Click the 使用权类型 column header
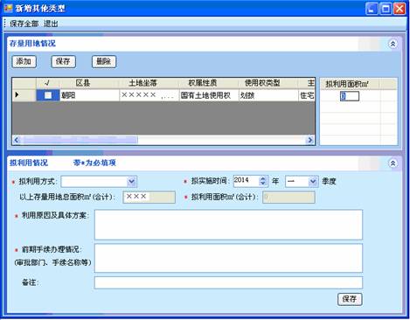The height and width of the screenshot is (320, 410). pyautogui.click(x=268, y=83)
